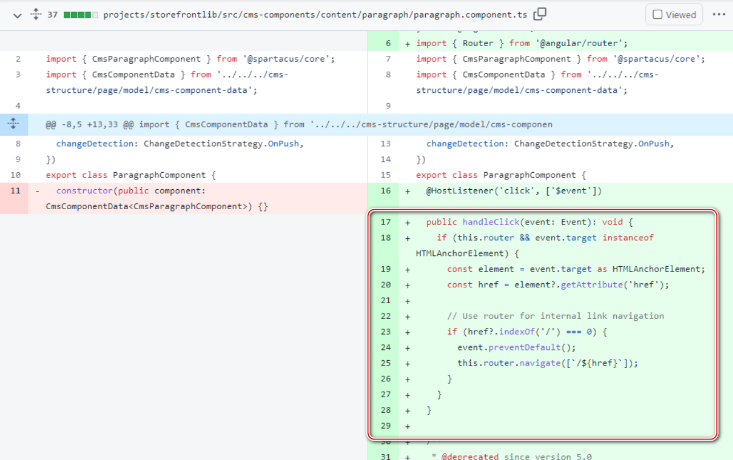Click added line number 29
The width and height of the screenshot is (733, 460).
(385, 426)
